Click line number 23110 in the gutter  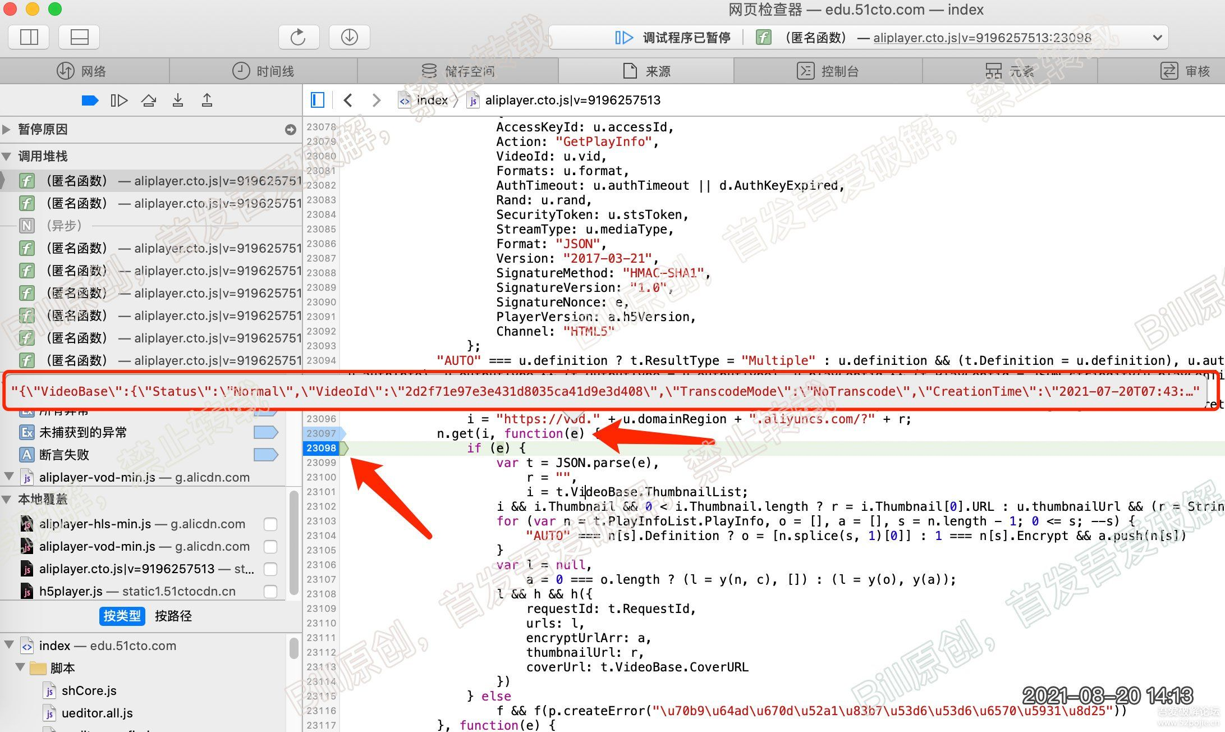click(321, 623)
